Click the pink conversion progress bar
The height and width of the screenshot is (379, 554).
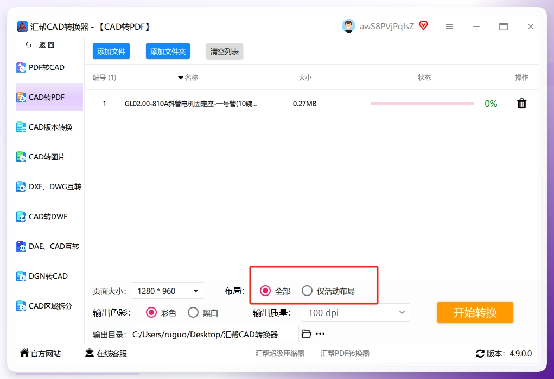pos(422,104)
